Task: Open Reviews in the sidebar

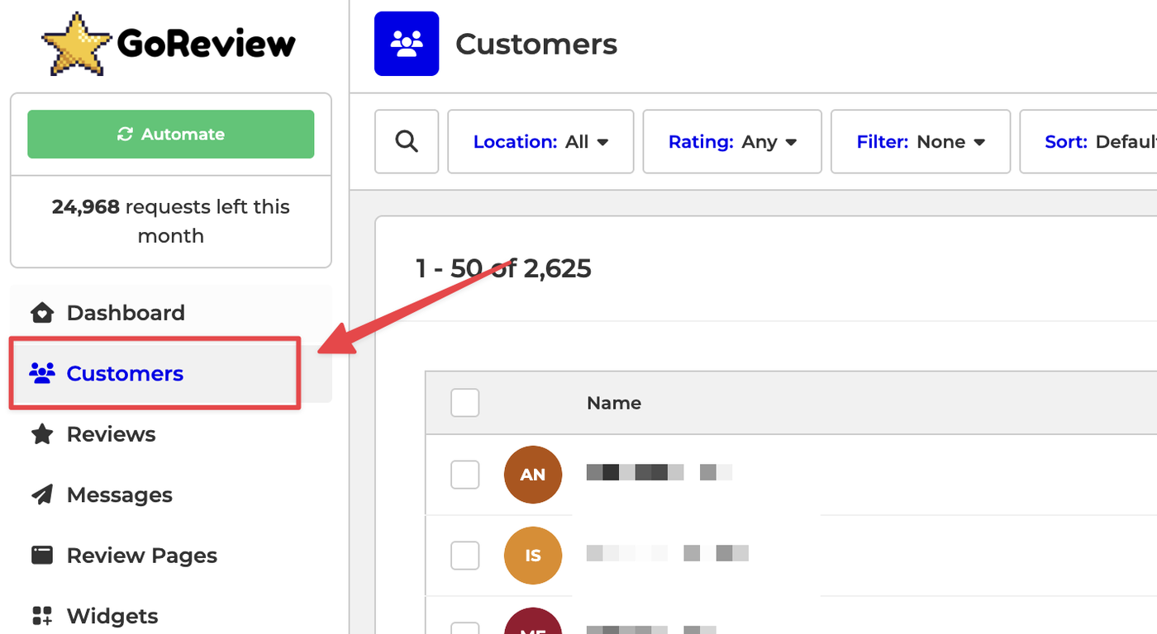Action: pyautogui.click(x=171, y=434)
